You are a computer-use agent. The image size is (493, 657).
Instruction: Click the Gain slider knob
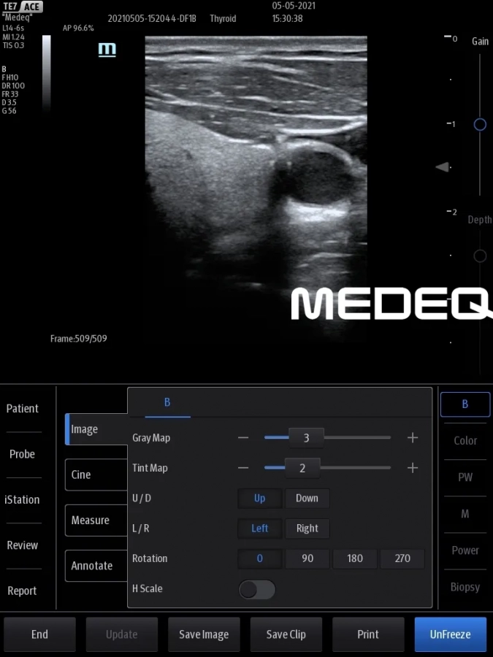[480, 124]
